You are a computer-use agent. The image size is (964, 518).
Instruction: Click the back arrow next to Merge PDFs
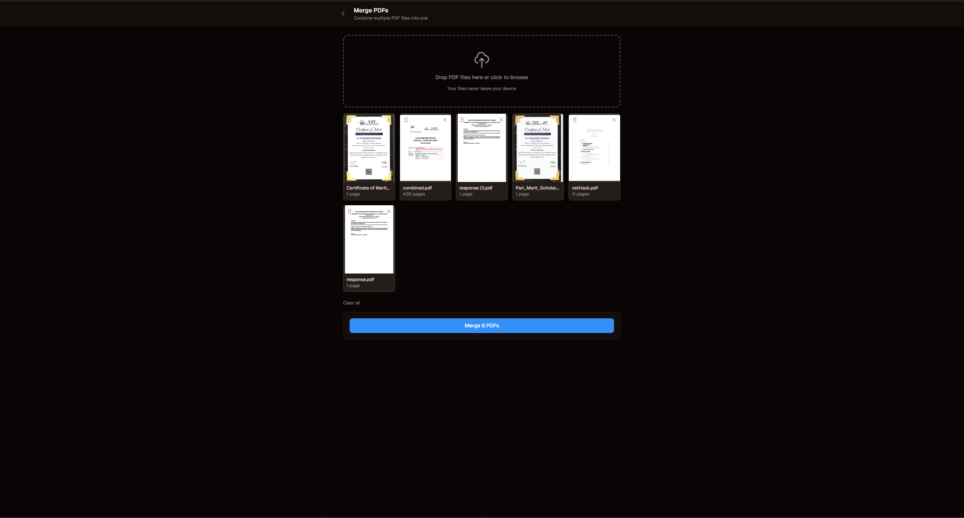[343, 13]
